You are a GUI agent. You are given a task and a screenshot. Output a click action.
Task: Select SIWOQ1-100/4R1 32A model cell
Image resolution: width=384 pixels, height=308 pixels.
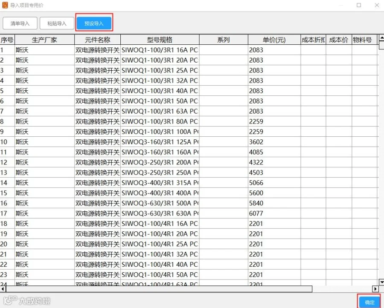160,254
